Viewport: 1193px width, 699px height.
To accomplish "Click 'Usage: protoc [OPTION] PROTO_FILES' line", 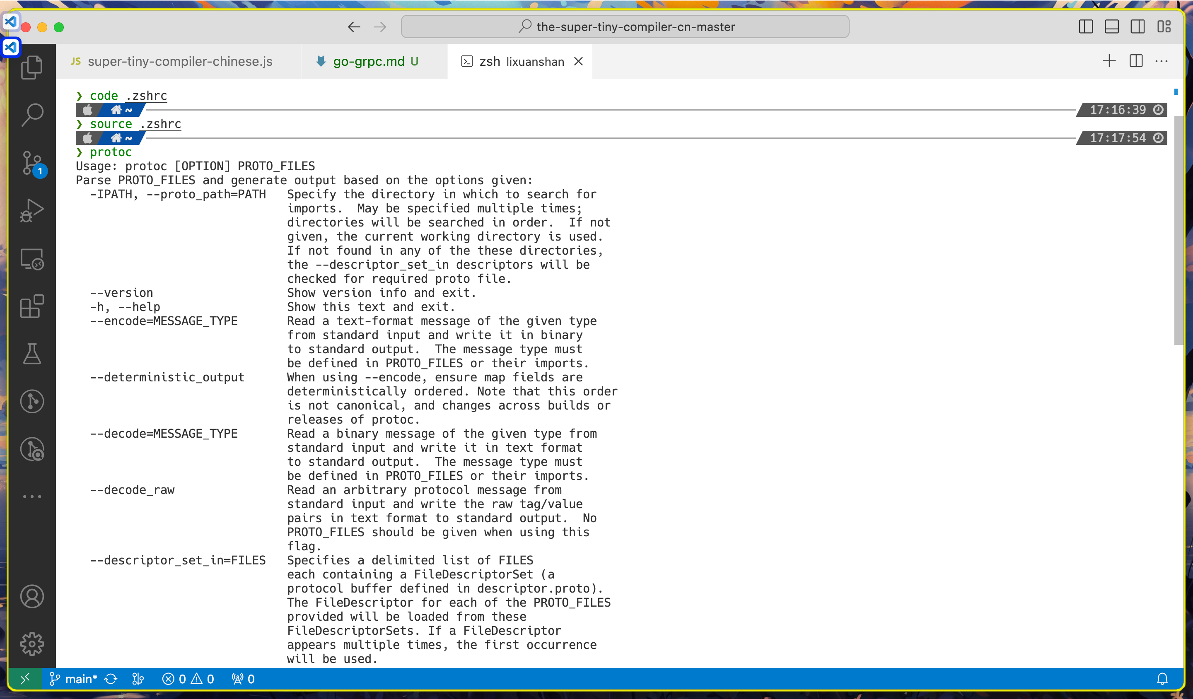I will coord(195,166).
